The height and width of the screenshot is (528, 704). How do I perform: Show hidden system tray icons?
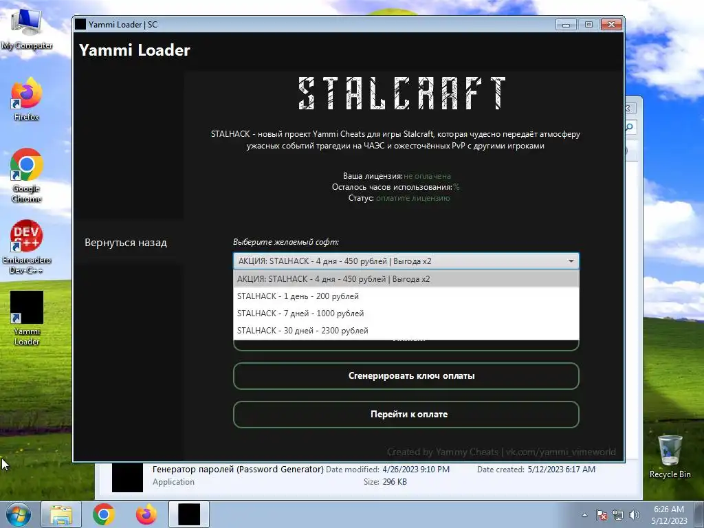coord(584,515)
